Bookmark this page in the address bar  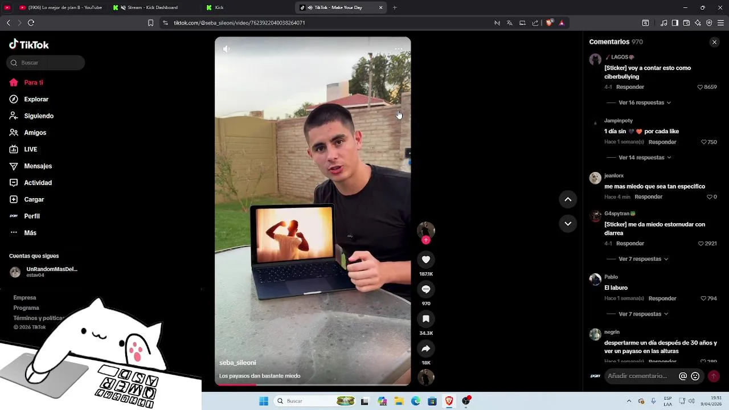[x=150, y=23]
